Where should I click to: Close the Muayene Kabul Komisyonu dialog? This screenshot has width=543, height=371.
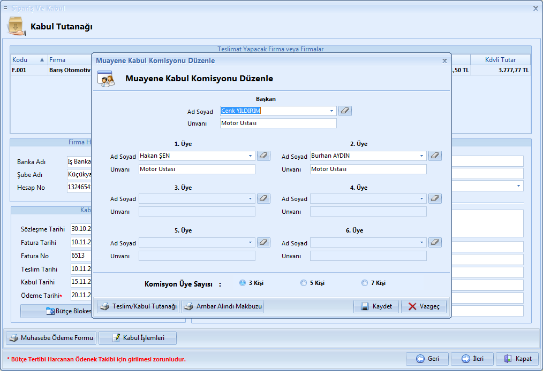coord(444,61)
